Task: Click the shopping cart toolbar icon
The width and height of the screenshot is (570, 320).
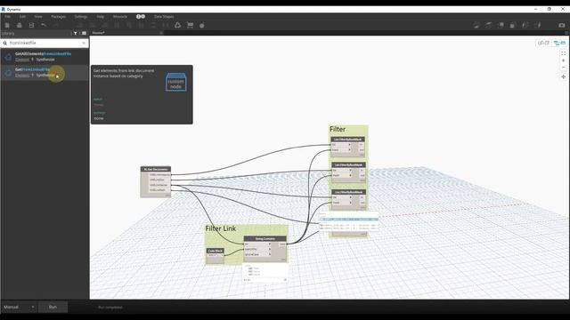Action: 190,25
